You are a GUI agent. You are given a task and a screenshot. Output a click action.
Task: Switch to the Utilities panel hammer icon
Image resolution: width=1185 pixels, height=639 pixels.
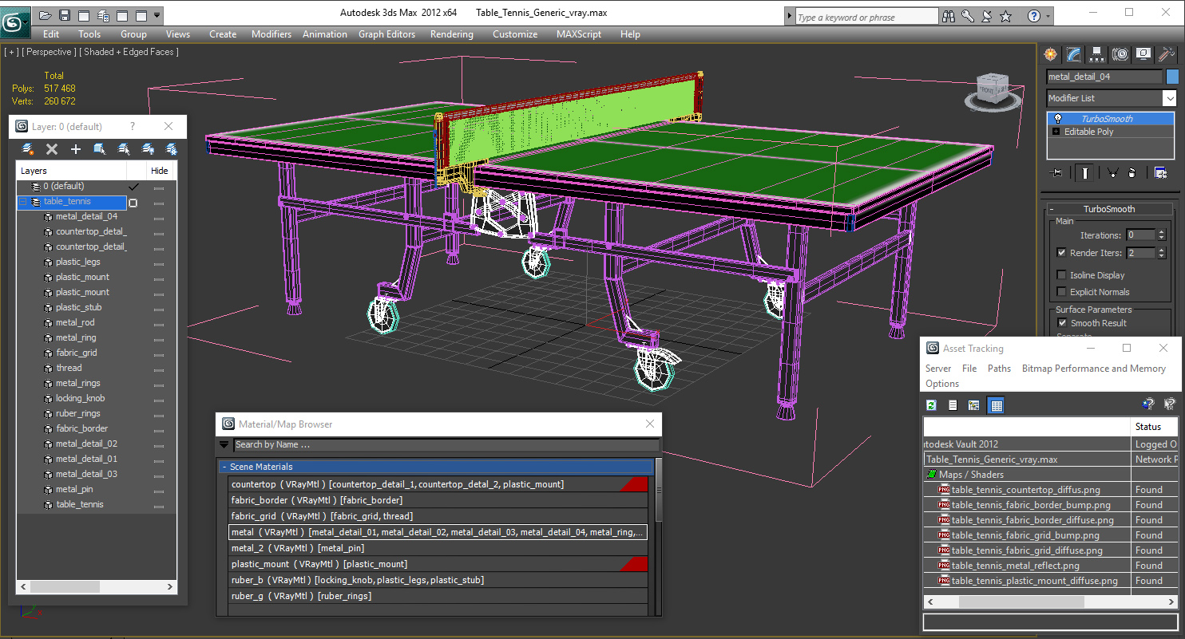tap(1167, 54)
